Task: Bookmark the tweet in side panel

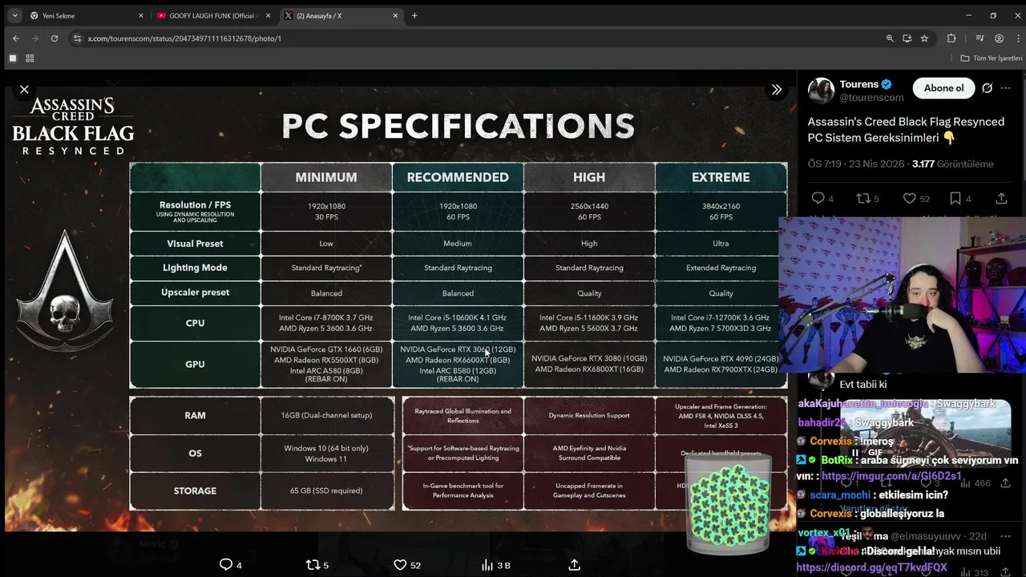Action: tap(955, 198)
